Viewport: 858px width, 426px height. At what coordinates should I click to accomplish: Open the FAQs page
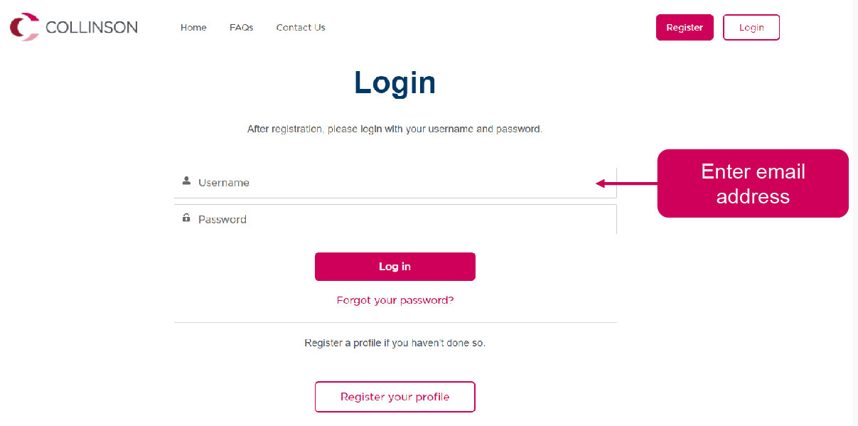241,28
